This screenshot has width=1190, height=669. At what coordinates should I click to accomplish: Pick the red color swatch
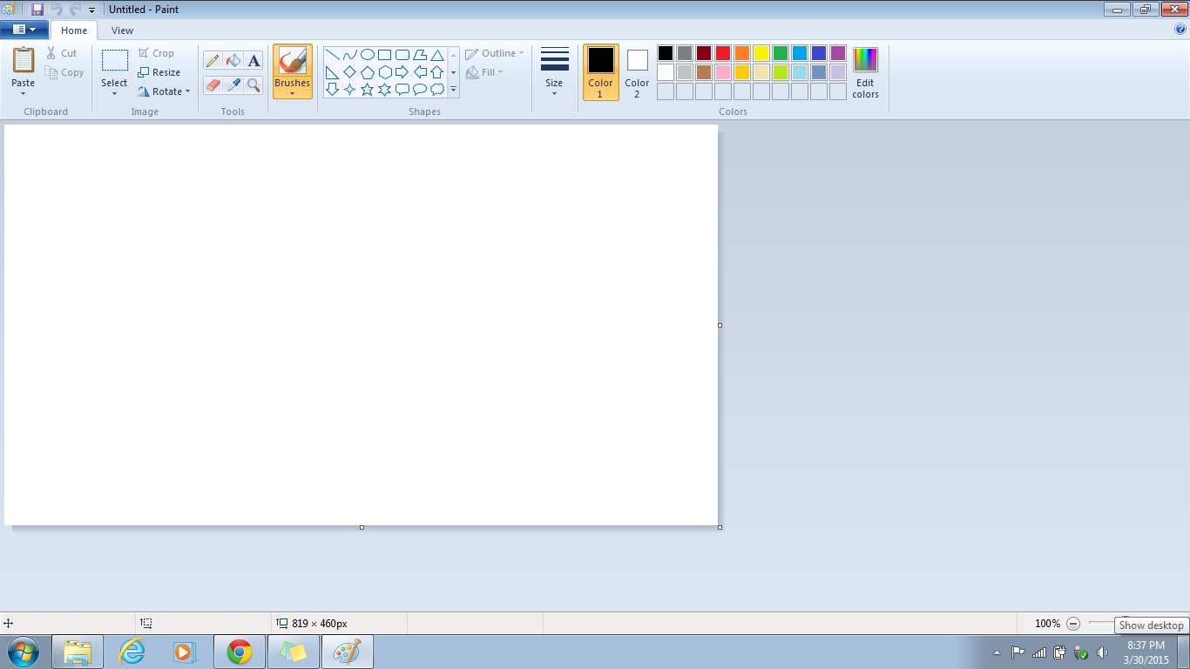[723, 53]
